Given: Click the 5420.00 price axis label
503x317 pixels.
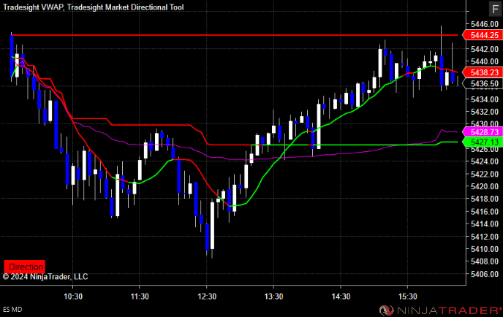Looking at the screenshot, I should click(485, 186).
